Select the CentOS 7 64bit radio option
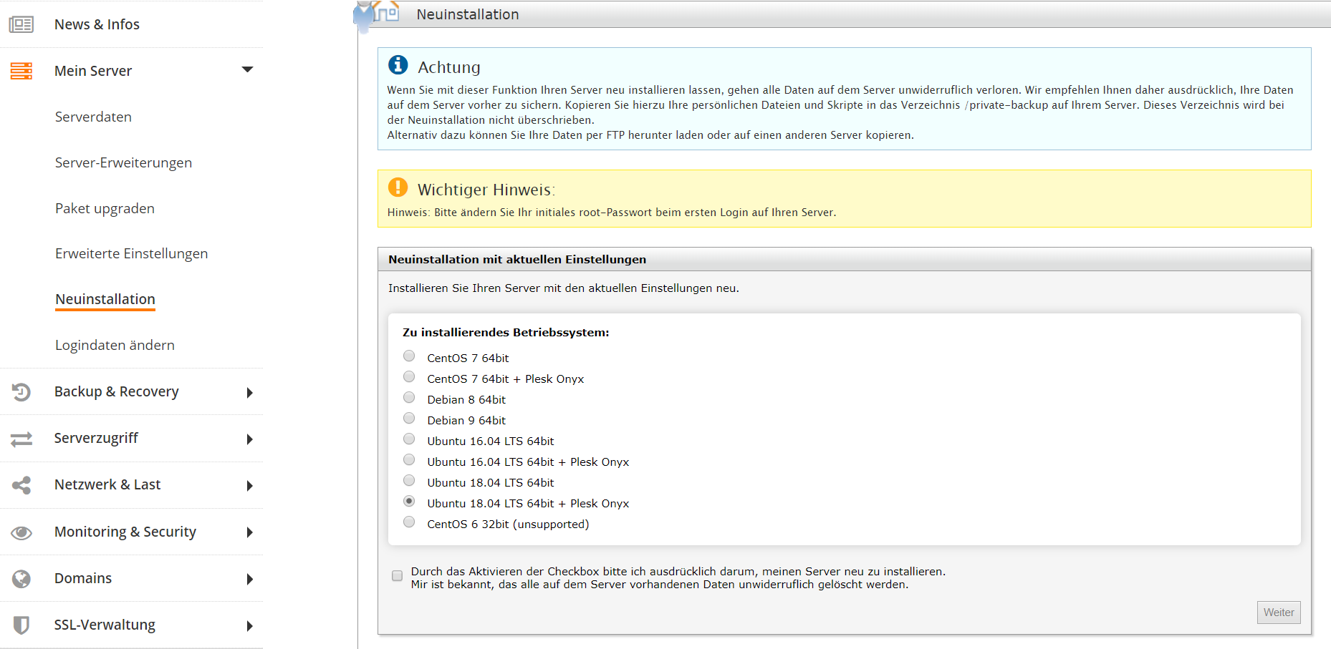 409,356
